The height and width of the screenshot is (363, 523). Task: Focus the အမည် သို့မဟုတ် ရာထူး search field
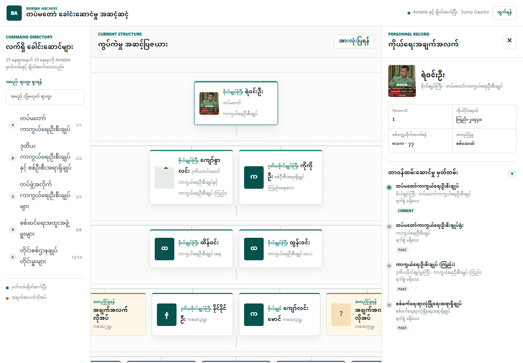45,97
